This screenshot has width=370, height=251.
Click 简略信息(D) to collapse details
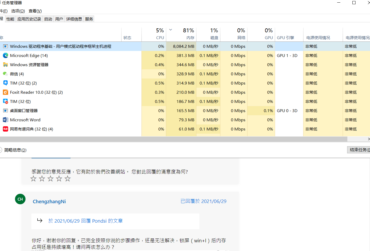click(x=15, y=150)
